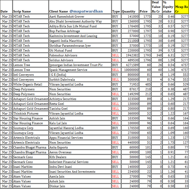Image resolution: width=189 pixels, height=189 pixels.
Task: Click equity stake 6.31 cell
Action: click(168, 55)
